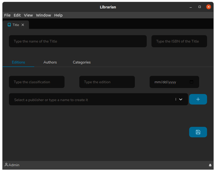Click the classification input field
Image resolution: width=216 pixels, height=172 pixels.
[37, 82]
